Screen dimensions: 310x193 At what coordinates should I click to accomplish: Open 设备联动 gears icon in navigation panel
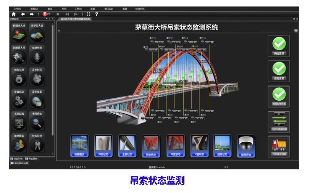coord(19,100)
